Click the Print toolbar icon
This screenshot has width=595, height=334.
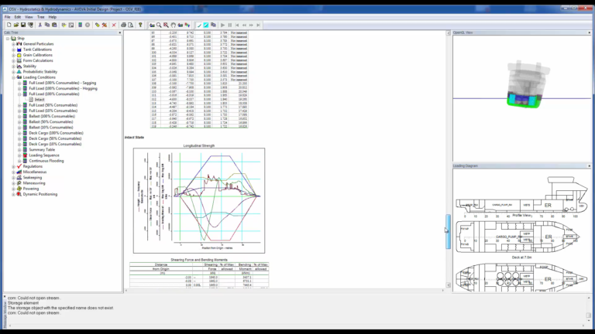pos(123,25)
